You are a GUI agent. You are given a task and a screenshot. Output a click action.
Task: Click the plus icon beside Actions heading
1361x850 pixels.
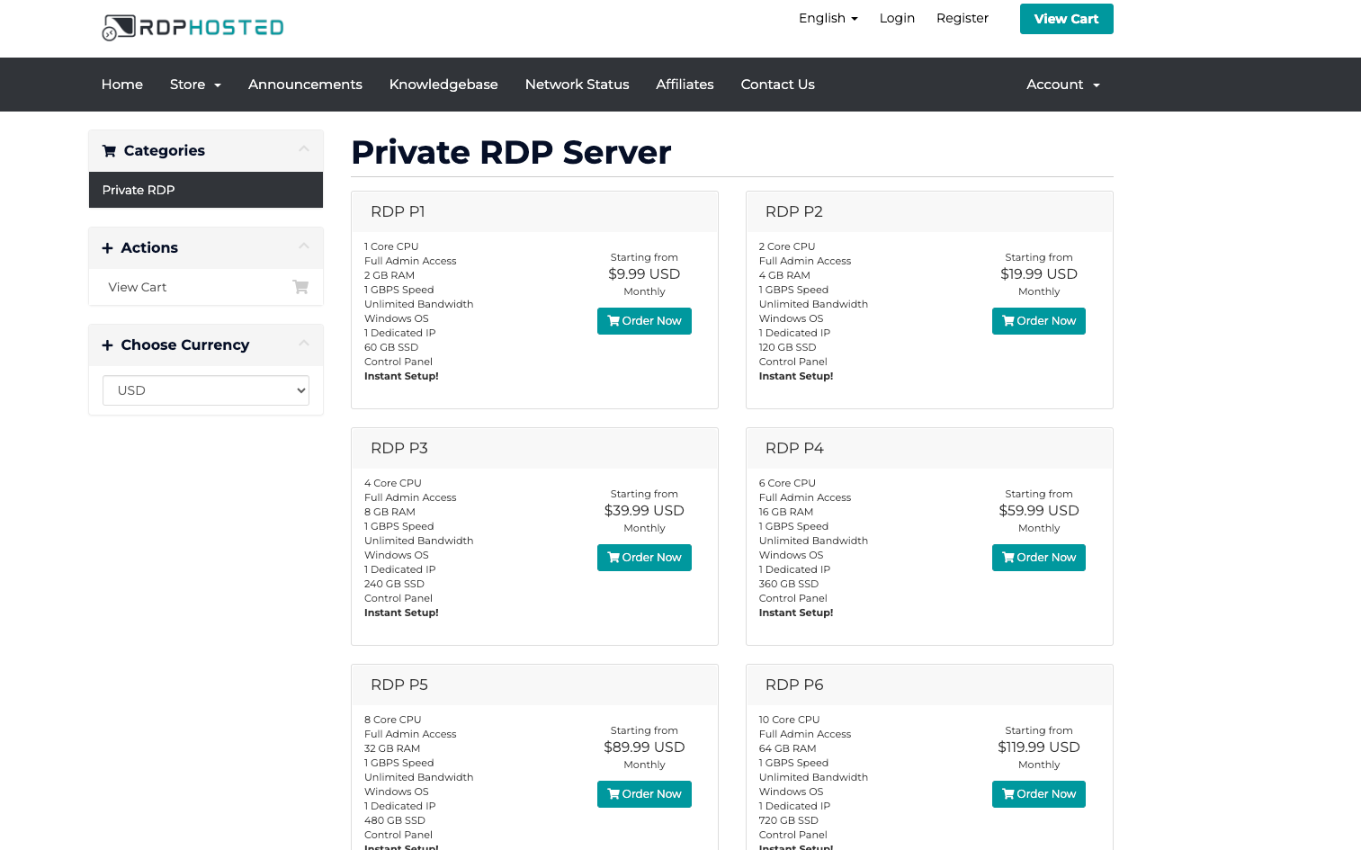click(x=107, y=248)
